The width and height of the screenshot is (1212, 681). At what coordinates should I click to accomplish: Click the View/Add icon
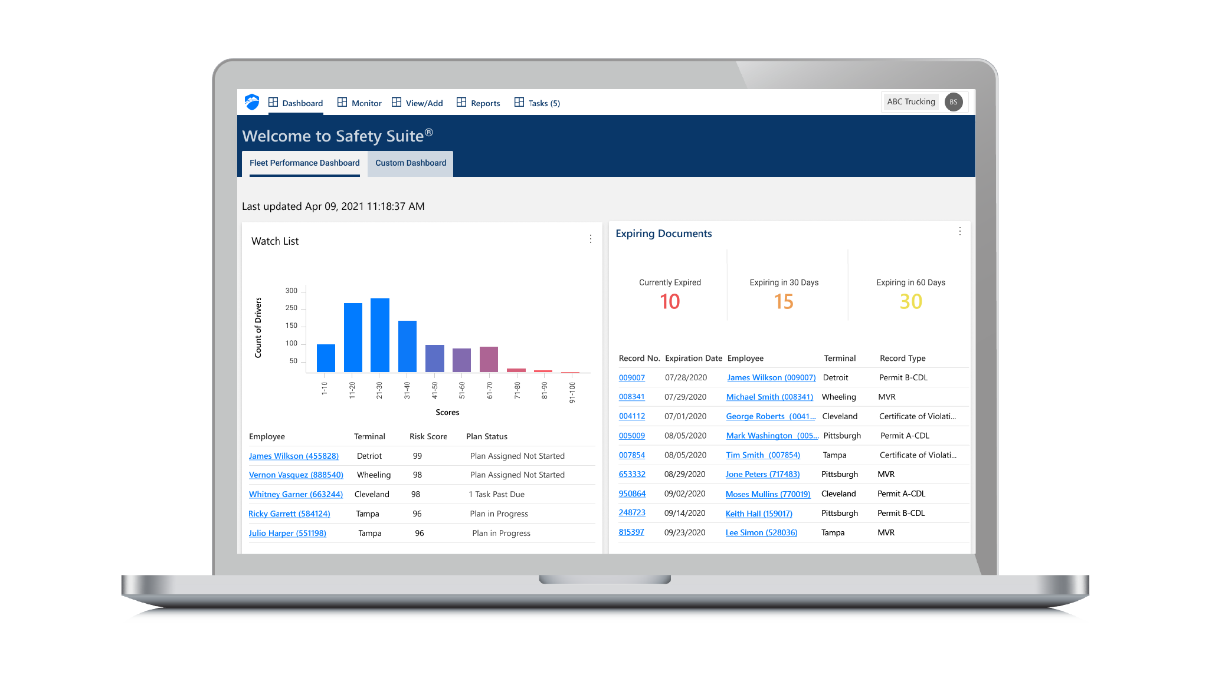(396, 103)
